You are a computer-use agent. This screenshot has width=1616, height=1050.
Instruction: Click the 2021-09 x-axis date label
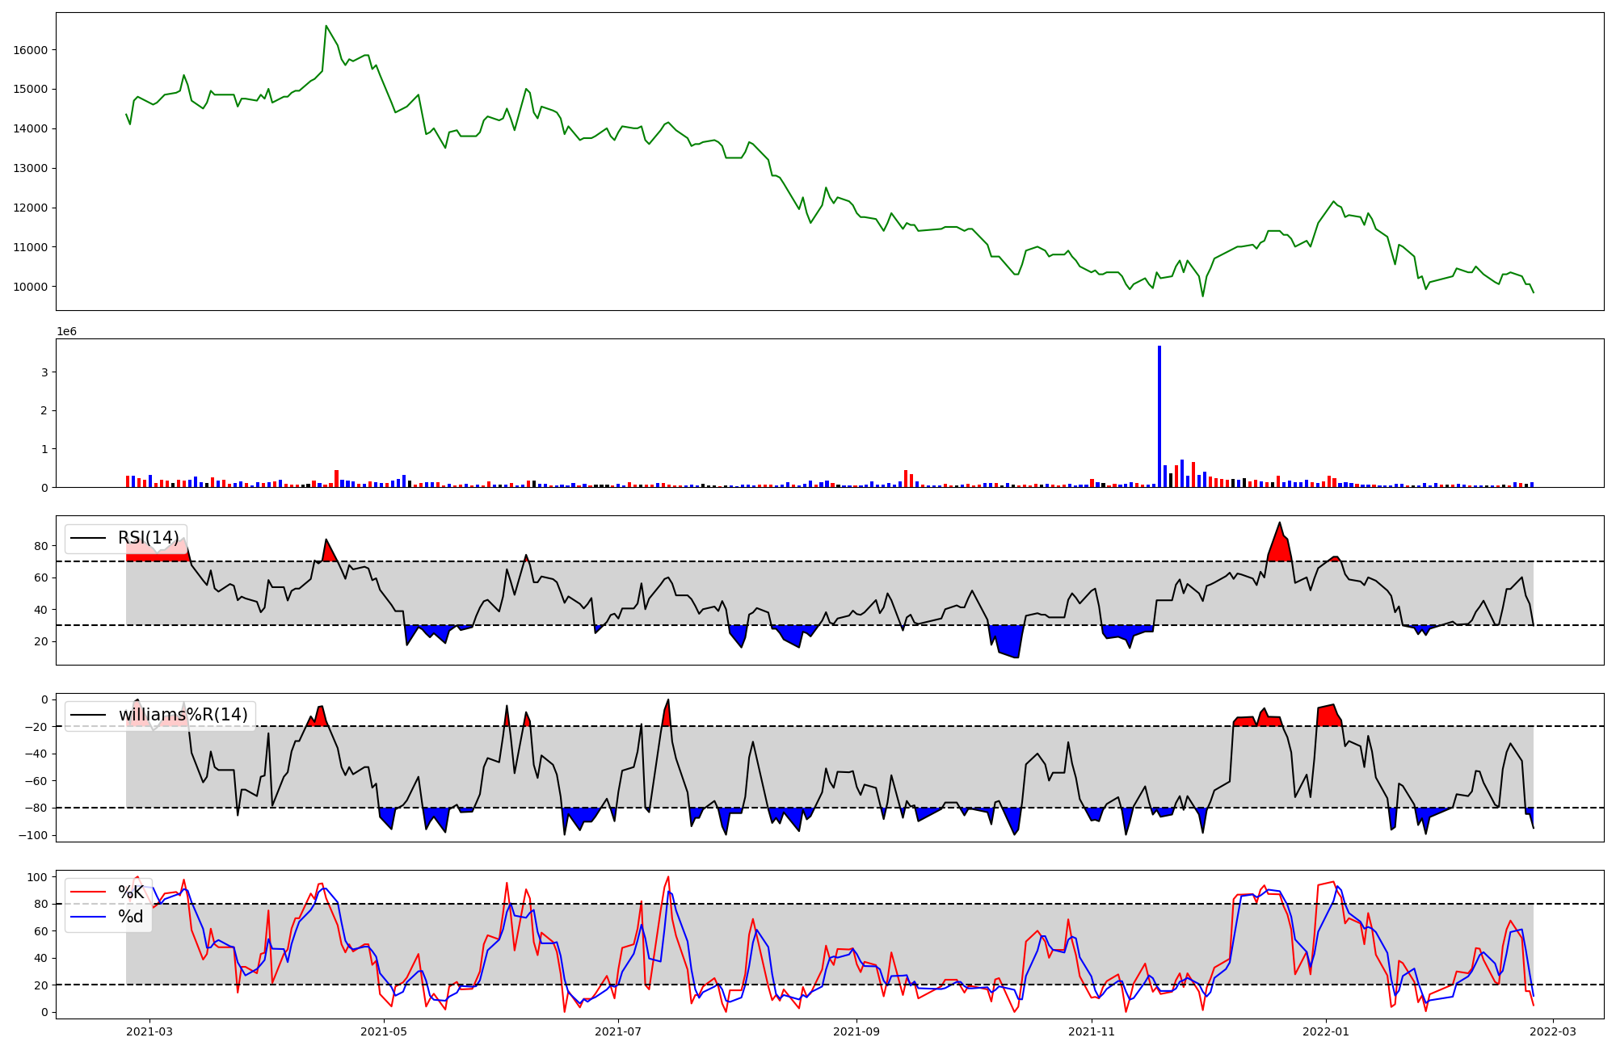pyautogui.click(x=856, y=1031)
